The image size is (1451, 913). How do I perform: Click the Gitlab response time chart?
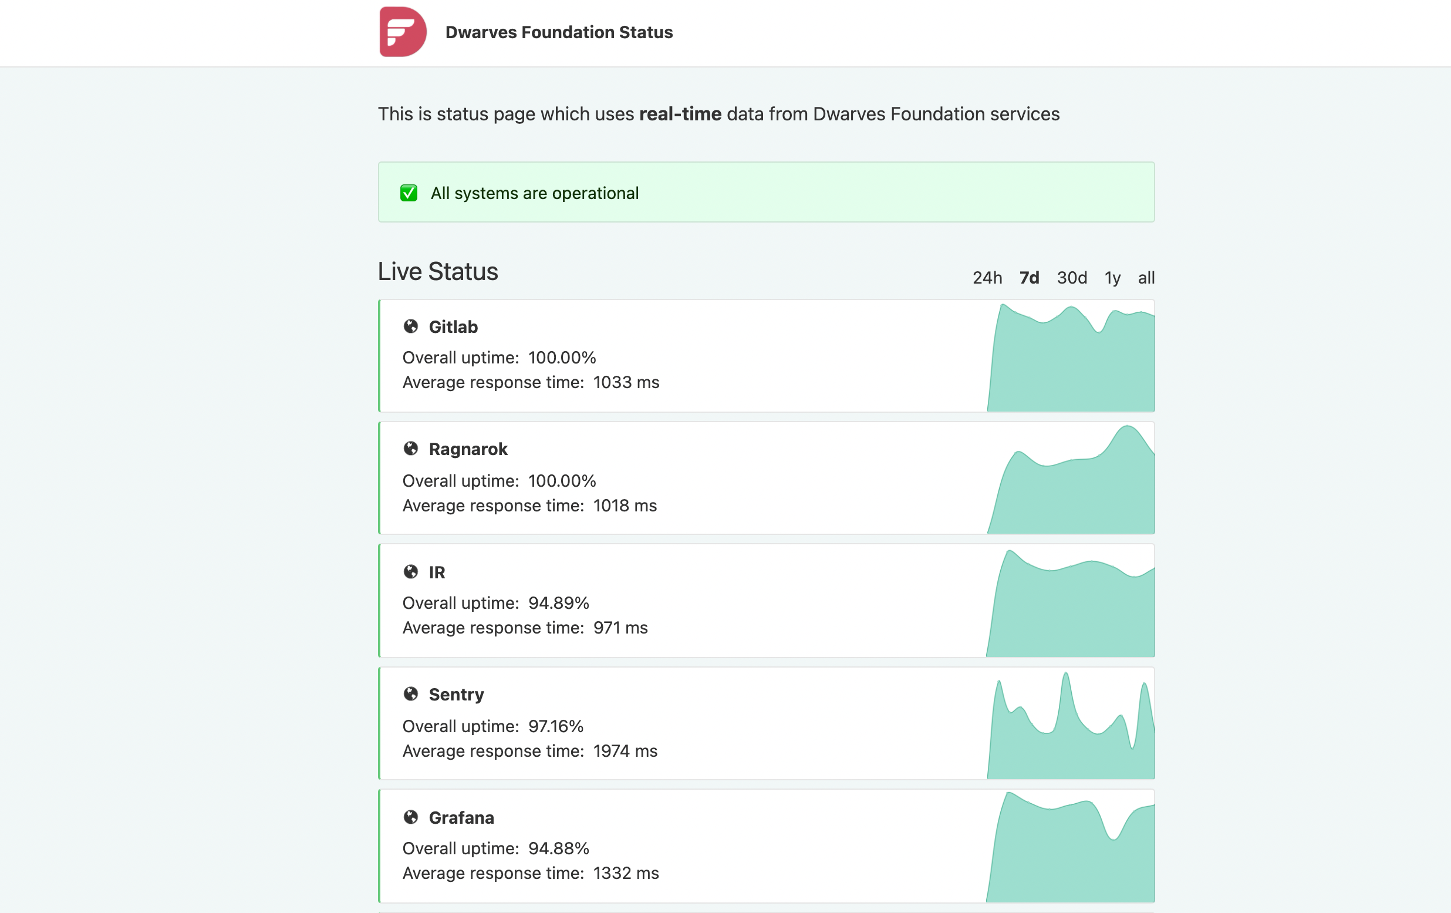1071,358
